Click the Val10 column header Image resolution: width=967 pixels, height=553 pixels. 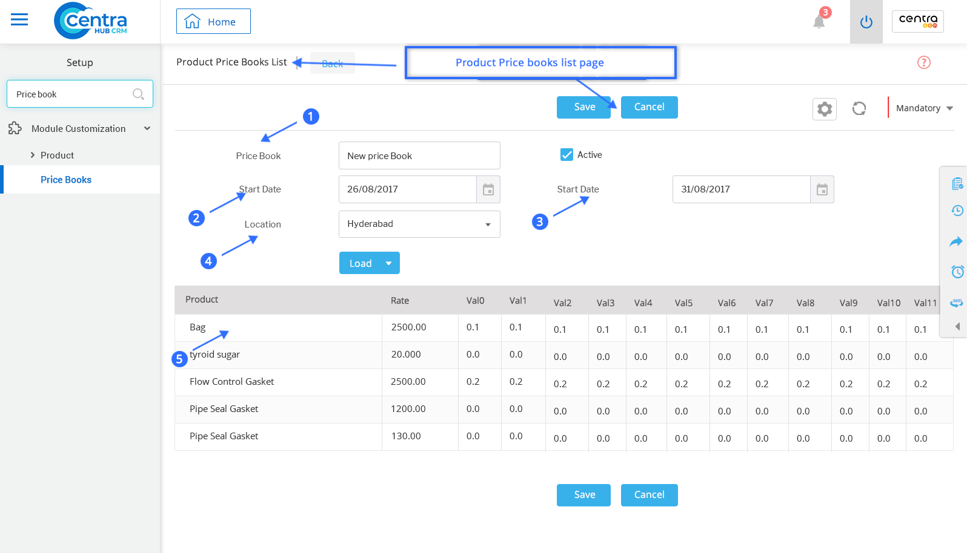889,303
